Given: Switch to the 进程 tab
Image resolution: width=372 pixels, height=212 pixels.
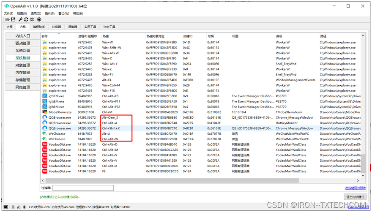Looking at the screenshot, I should [x=9, y=27].
